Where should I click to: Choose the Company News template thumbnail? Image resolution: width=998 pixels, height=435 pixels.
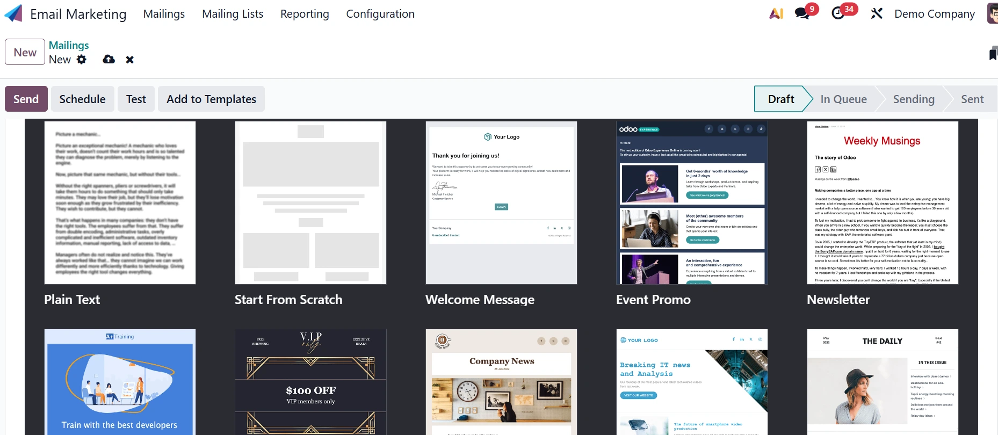pos(501,382)
